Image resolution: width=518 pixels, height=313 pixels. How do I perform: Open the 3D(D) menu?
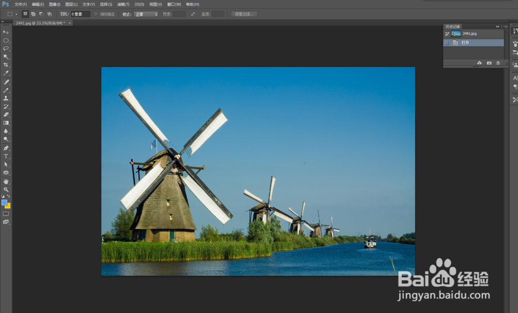click(x=139, y=4)
